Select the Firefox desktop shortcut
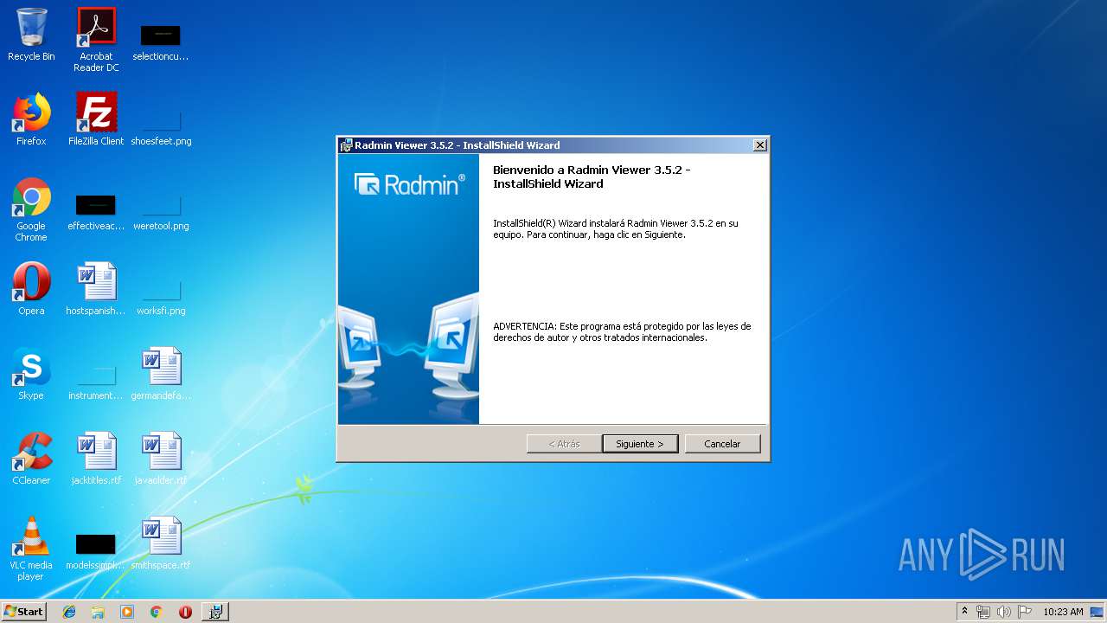This screenshot has height=623, width=1107. click(31, 119)
